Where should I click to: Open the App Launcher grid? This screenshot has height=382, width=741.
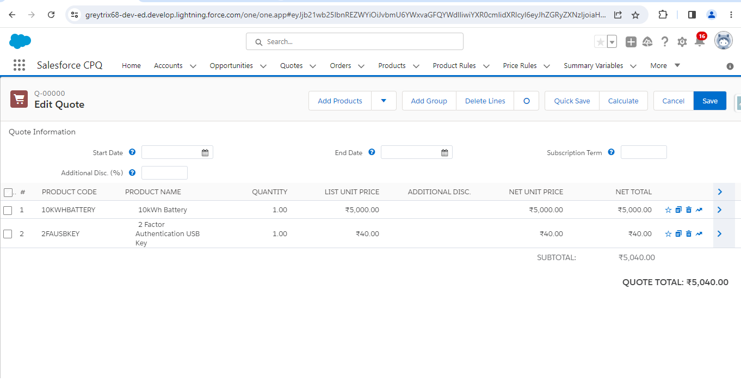pyautogui.click(x=19, y=65)
